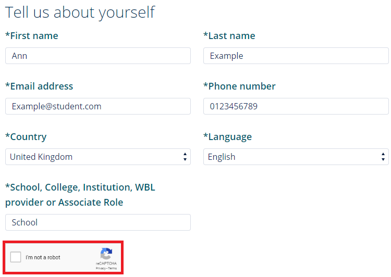This screenshot has height=277, width=391.
Task: Click the Phone number label
Action: [x=239, y=86]
